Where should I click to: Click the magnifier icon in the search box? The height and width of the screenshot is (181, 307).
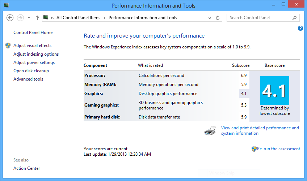tap(294, 18)
